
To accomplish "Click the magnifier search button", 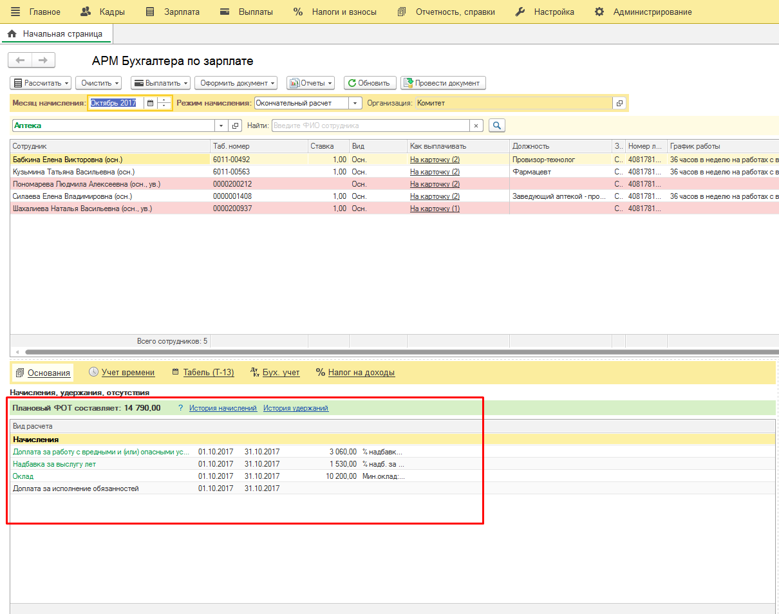I will point(496,126).
